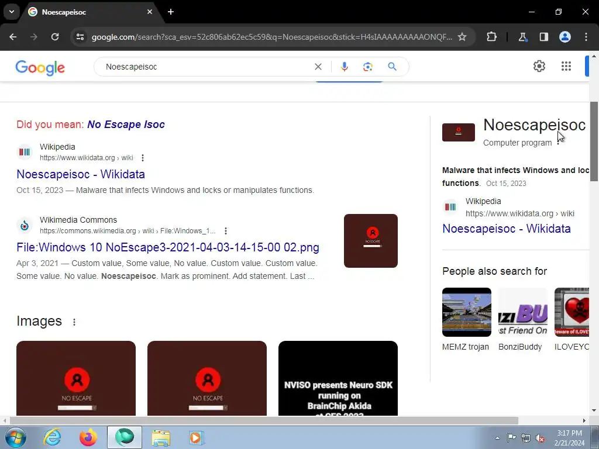Open the first No Escape image
This screenshot has height=449, width=599.
(76, 378)
